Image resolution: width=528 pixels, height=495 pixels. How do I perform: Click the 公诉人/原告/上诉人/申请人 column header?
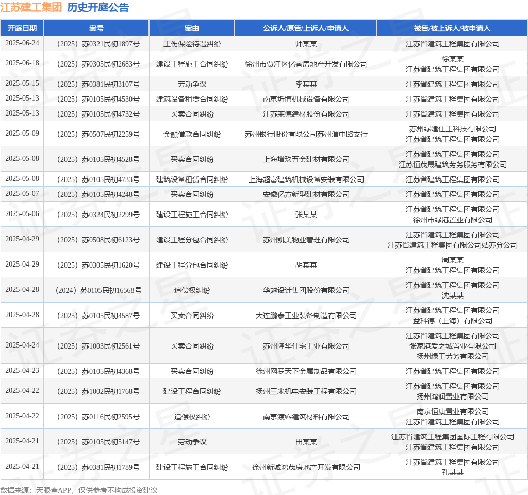[x=306, y=28]
